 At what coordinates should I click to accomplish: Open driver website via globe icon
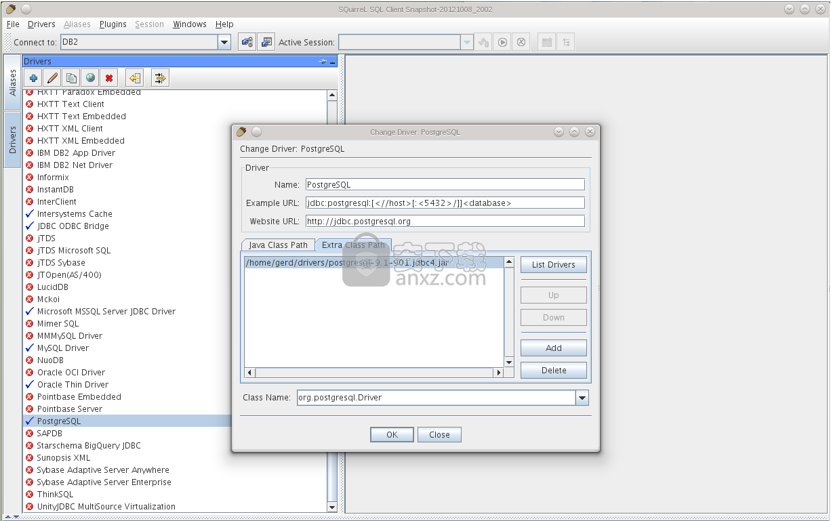tap(90, 78)
